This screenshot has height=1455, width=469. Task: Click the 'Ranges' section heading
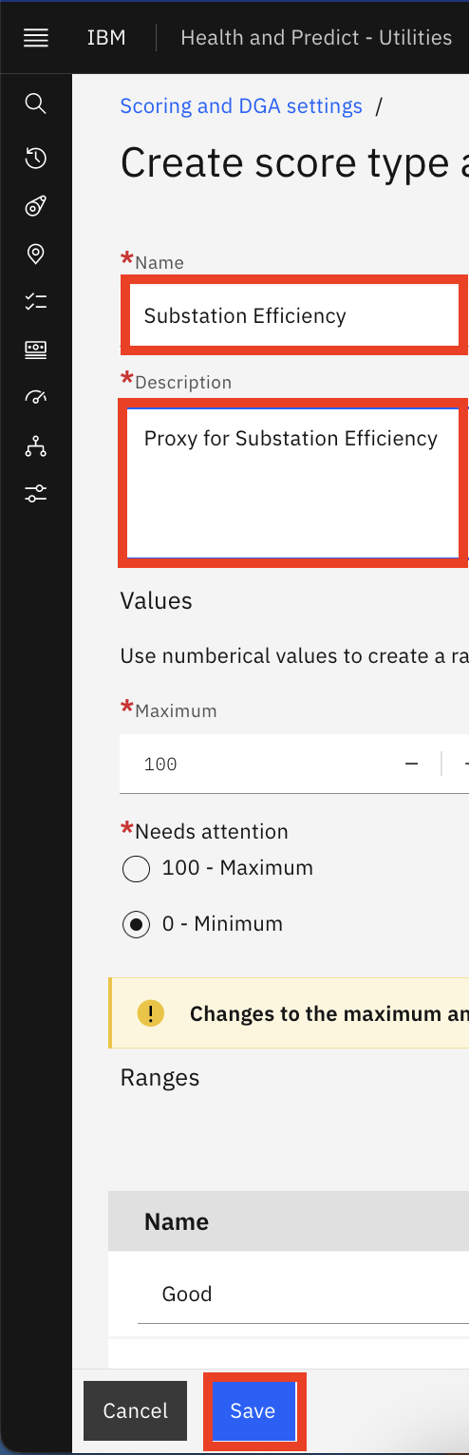tap(160, 1078)
